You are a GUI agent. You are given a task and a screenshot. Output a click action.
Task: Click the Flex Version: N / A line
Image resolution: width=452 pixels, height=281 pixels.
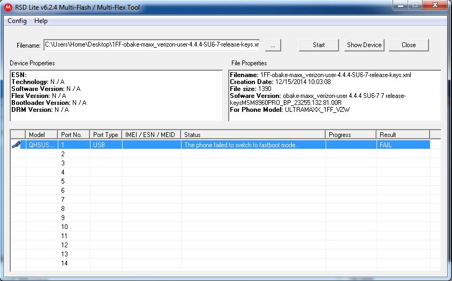tap(39, 96)
